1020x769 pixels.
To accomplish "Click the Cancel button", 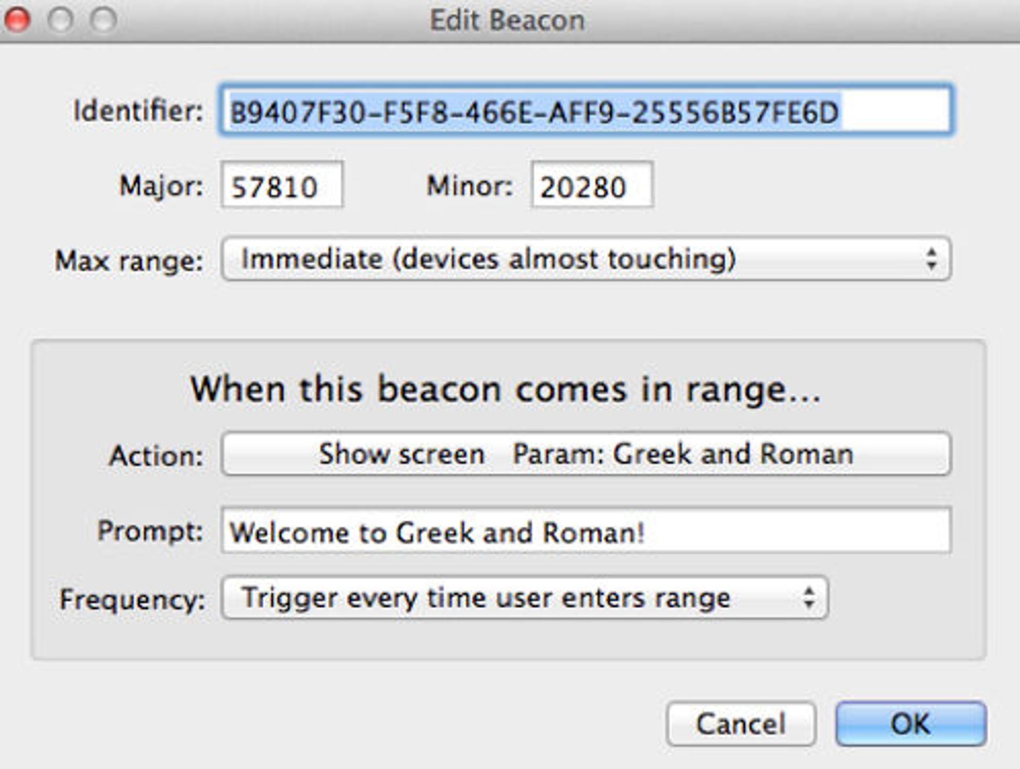I will [x=739, y=723].
